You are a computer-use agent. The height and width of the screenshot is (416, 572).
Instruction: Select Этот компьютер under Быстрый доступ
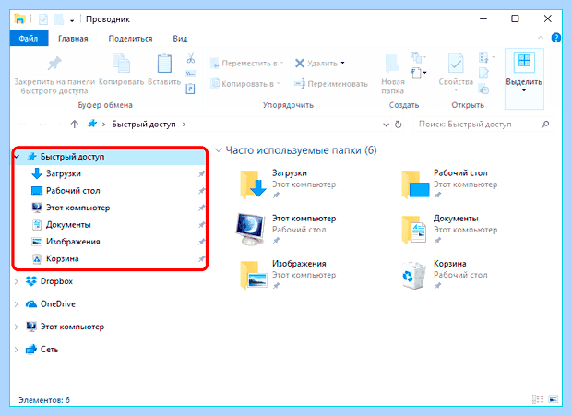(77, 208)
